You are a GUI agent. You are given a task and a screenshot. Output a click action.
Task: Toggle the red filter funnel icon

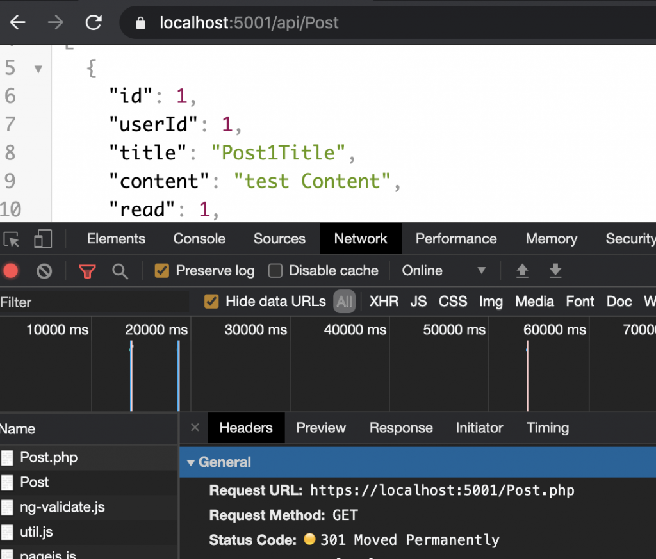[x=87, y=271]
